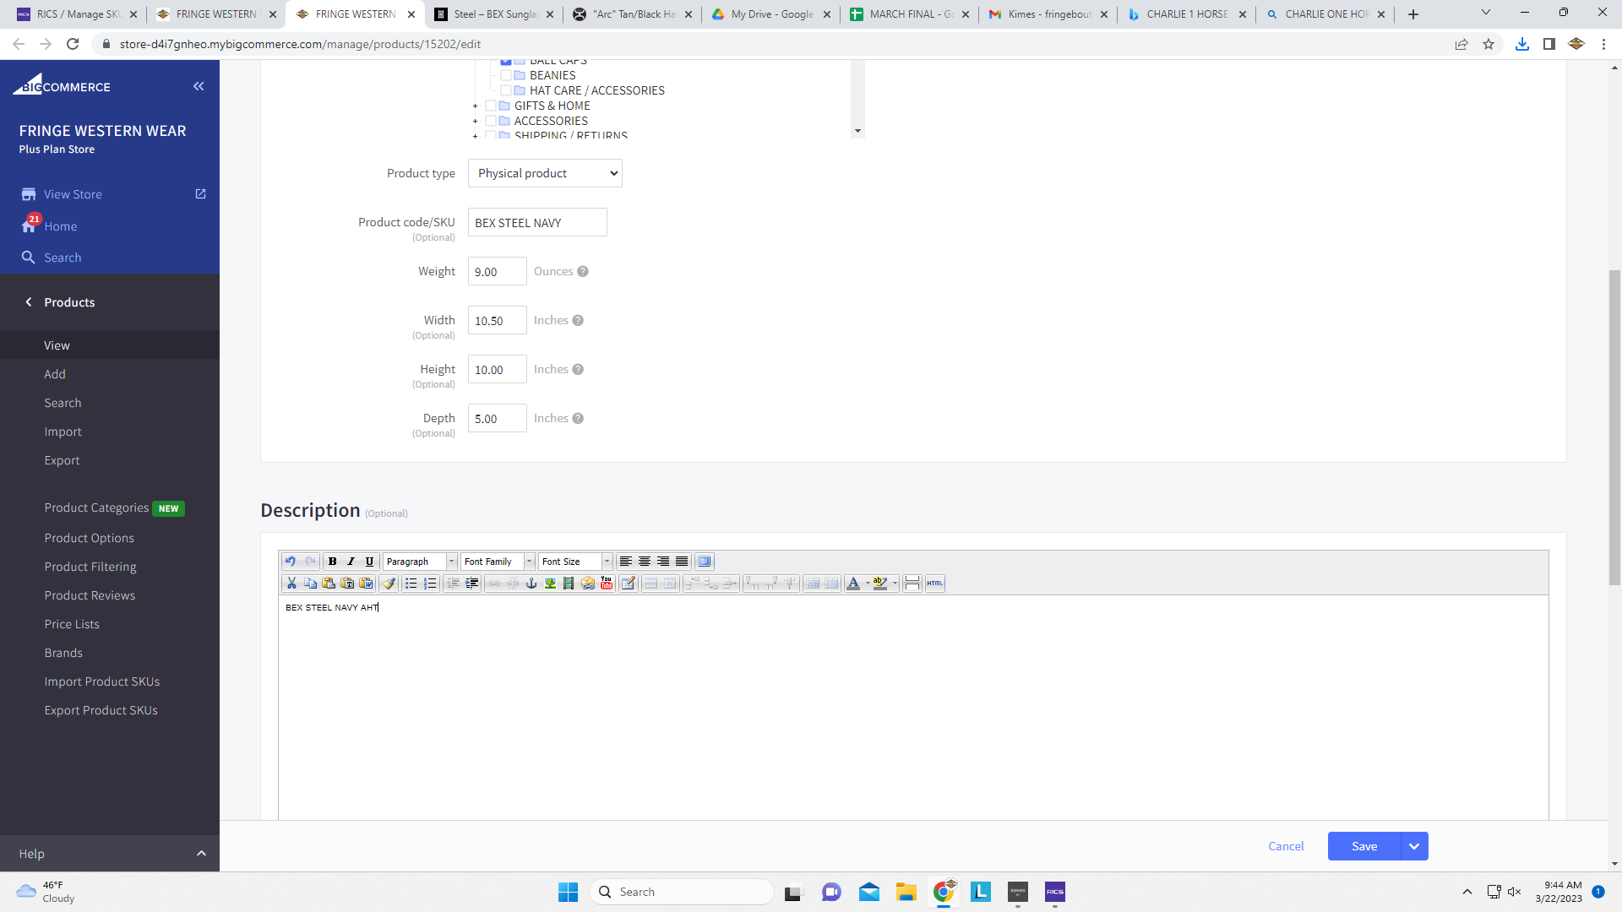
Task: Toggle Italic formatting in the editor
Action: [x=351, y=562]
